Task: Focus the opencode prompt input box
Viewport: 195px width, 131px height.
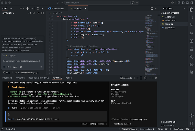Action: [57, 115]
